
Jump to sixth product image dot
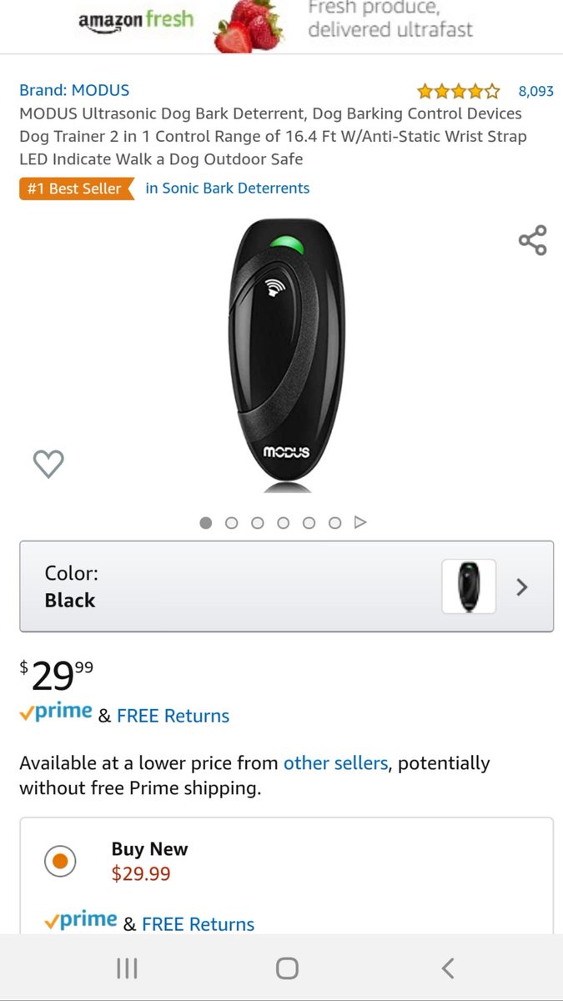pos(335,523)
